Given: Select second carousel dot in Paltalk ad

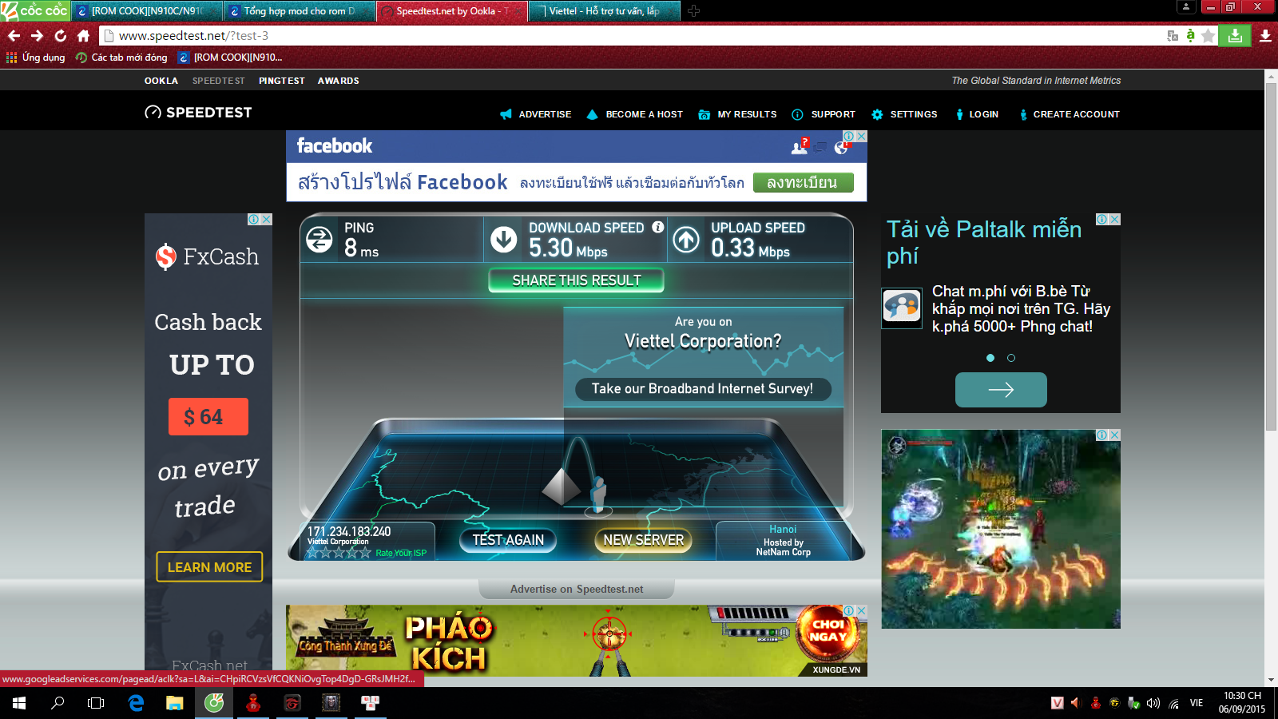Looking at the screenshot, I should coord(1011,358).
